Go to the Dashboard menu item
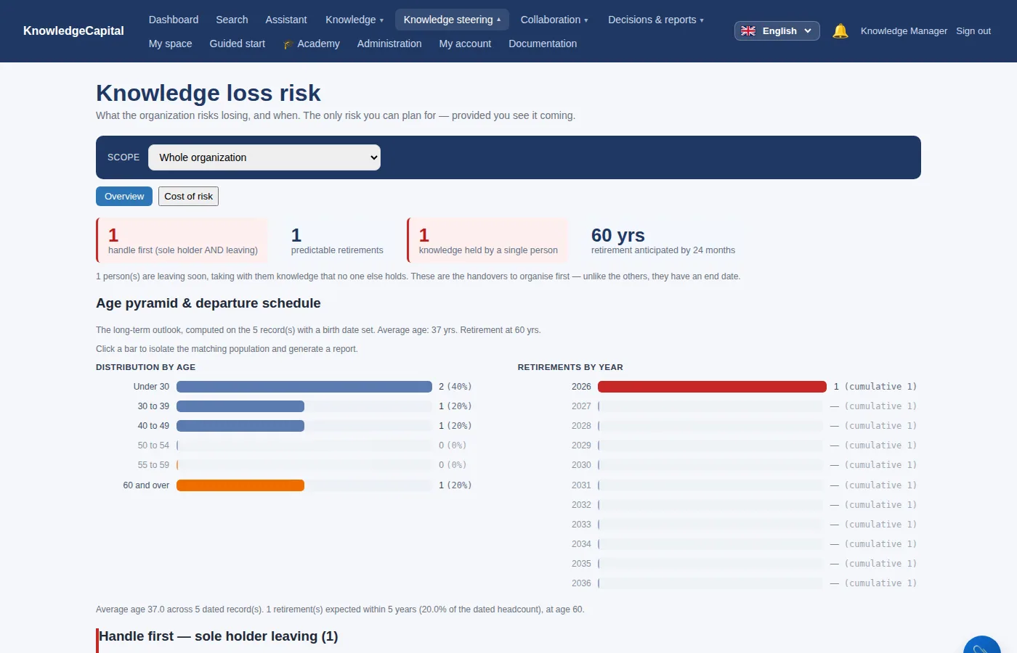This screenshot has height=653, width=1017. (x=174, y=20)
